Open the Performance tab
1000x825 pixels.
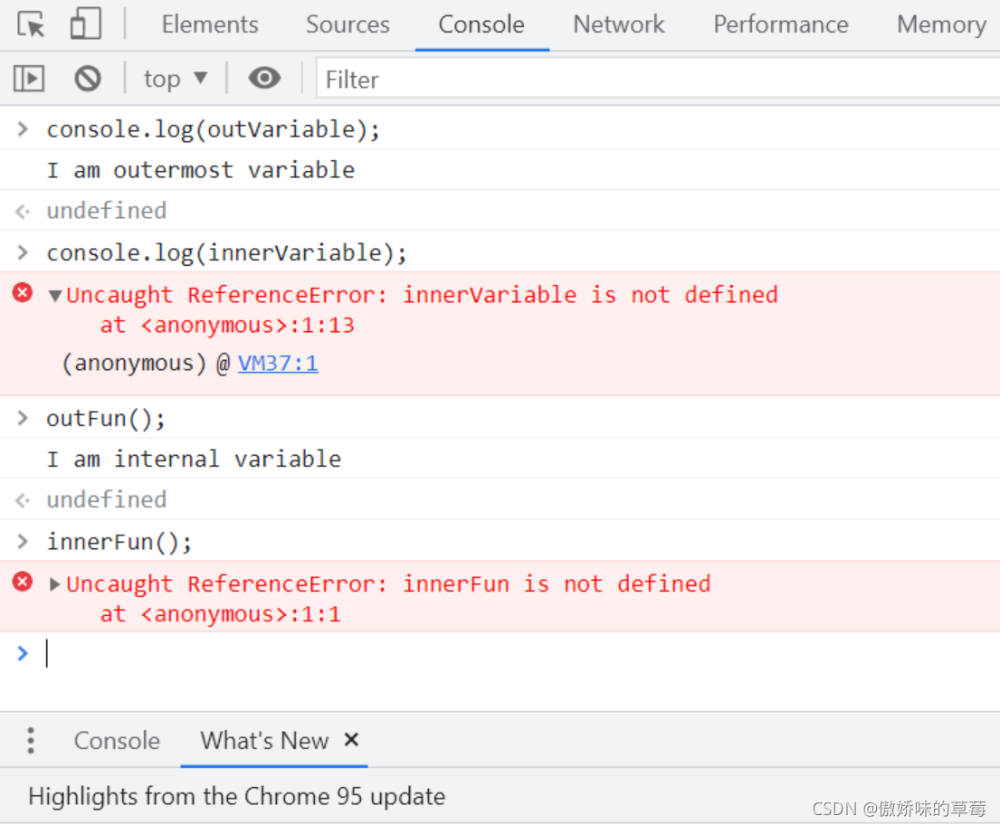pos(781,24)
